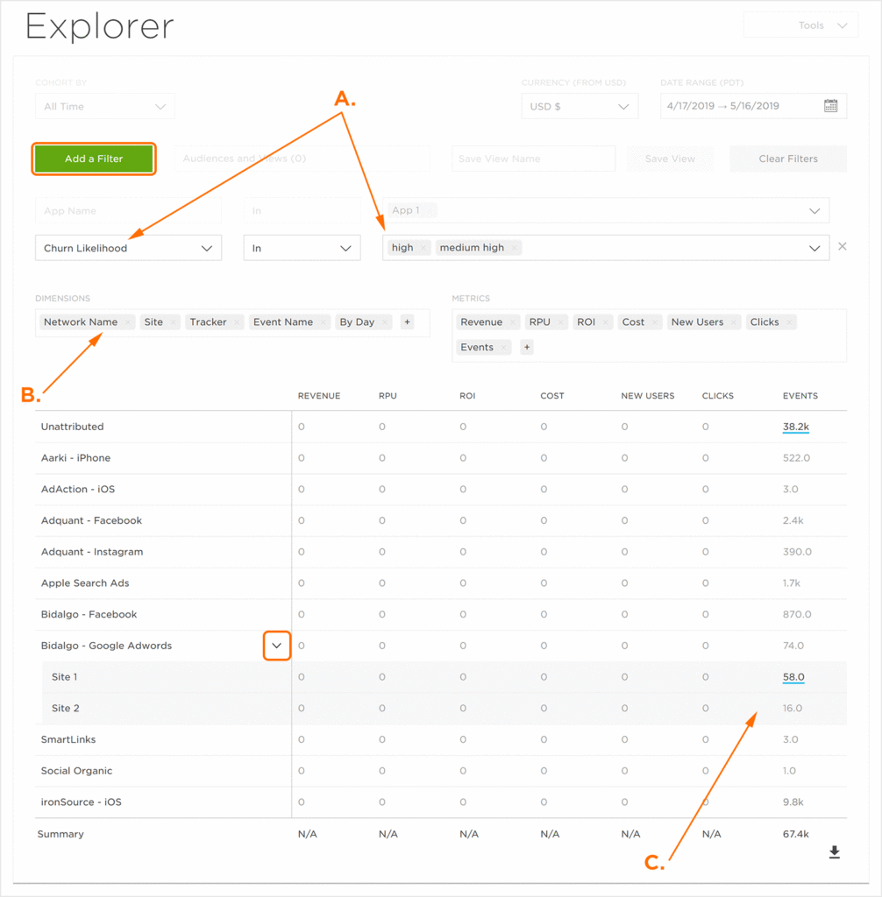882x897 pixels.
Task: Remove the 'high' filter value tag
Action: point(423,248)
